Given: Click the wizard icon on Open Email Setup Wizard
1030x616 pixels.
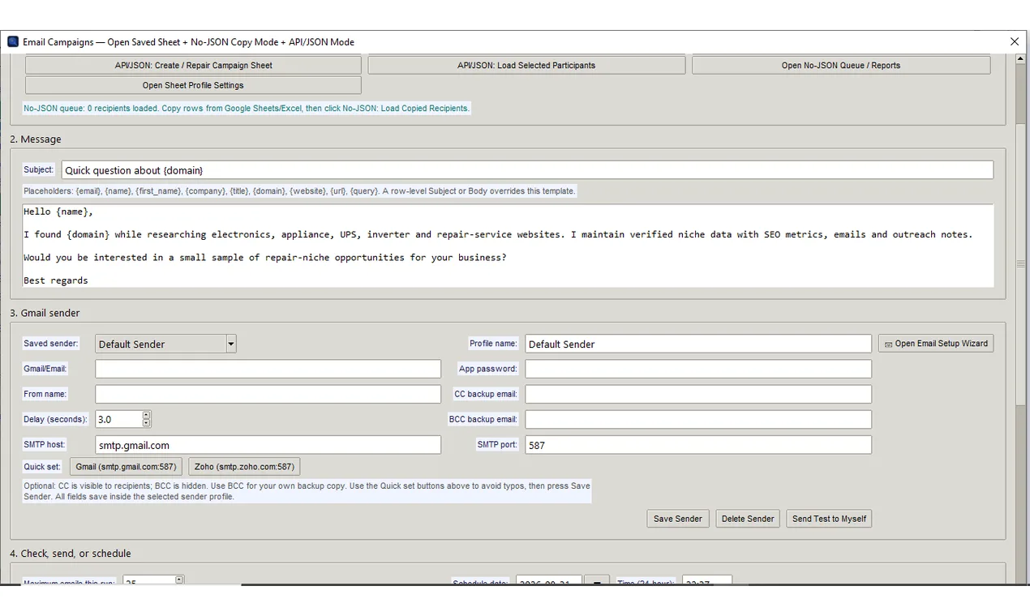Looking at the screenshot, I should [x=888, y=344].
